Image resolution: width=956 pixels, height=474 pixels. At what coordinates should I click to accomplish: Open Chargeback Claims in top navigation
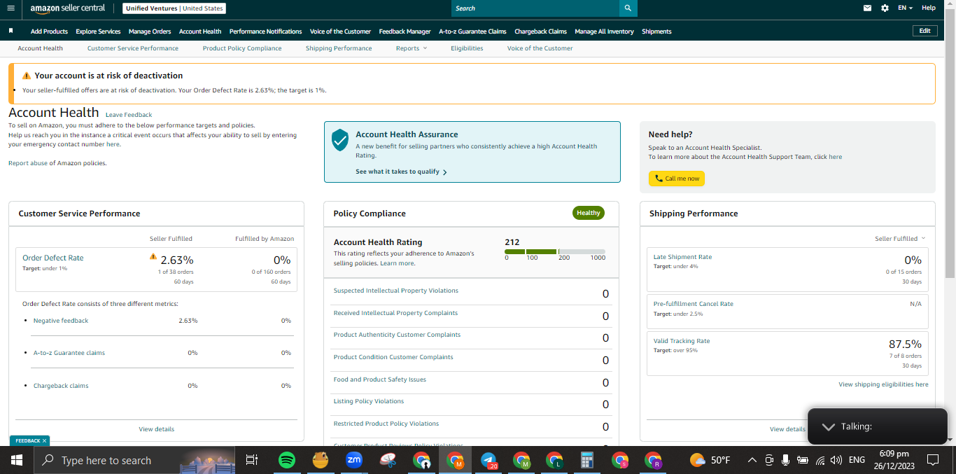(x=540, y=32)
